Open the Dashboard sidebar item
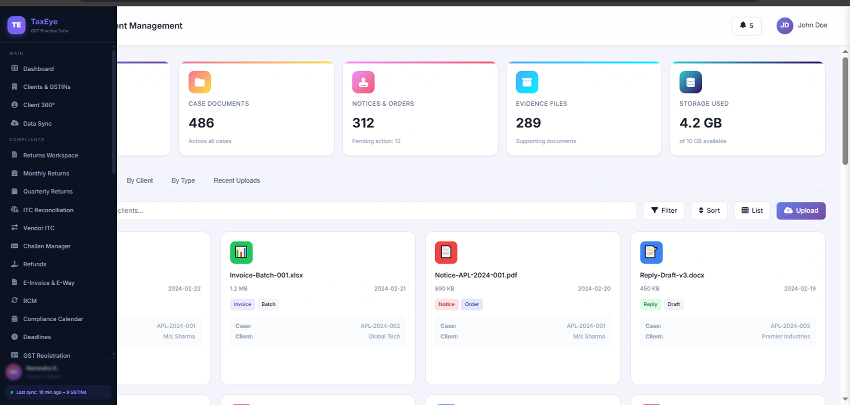850x405 pixels. point(38,69)
